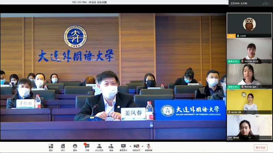
Task: Click the Invite (邀请) participants icon
Action: (x=111, y=147)
